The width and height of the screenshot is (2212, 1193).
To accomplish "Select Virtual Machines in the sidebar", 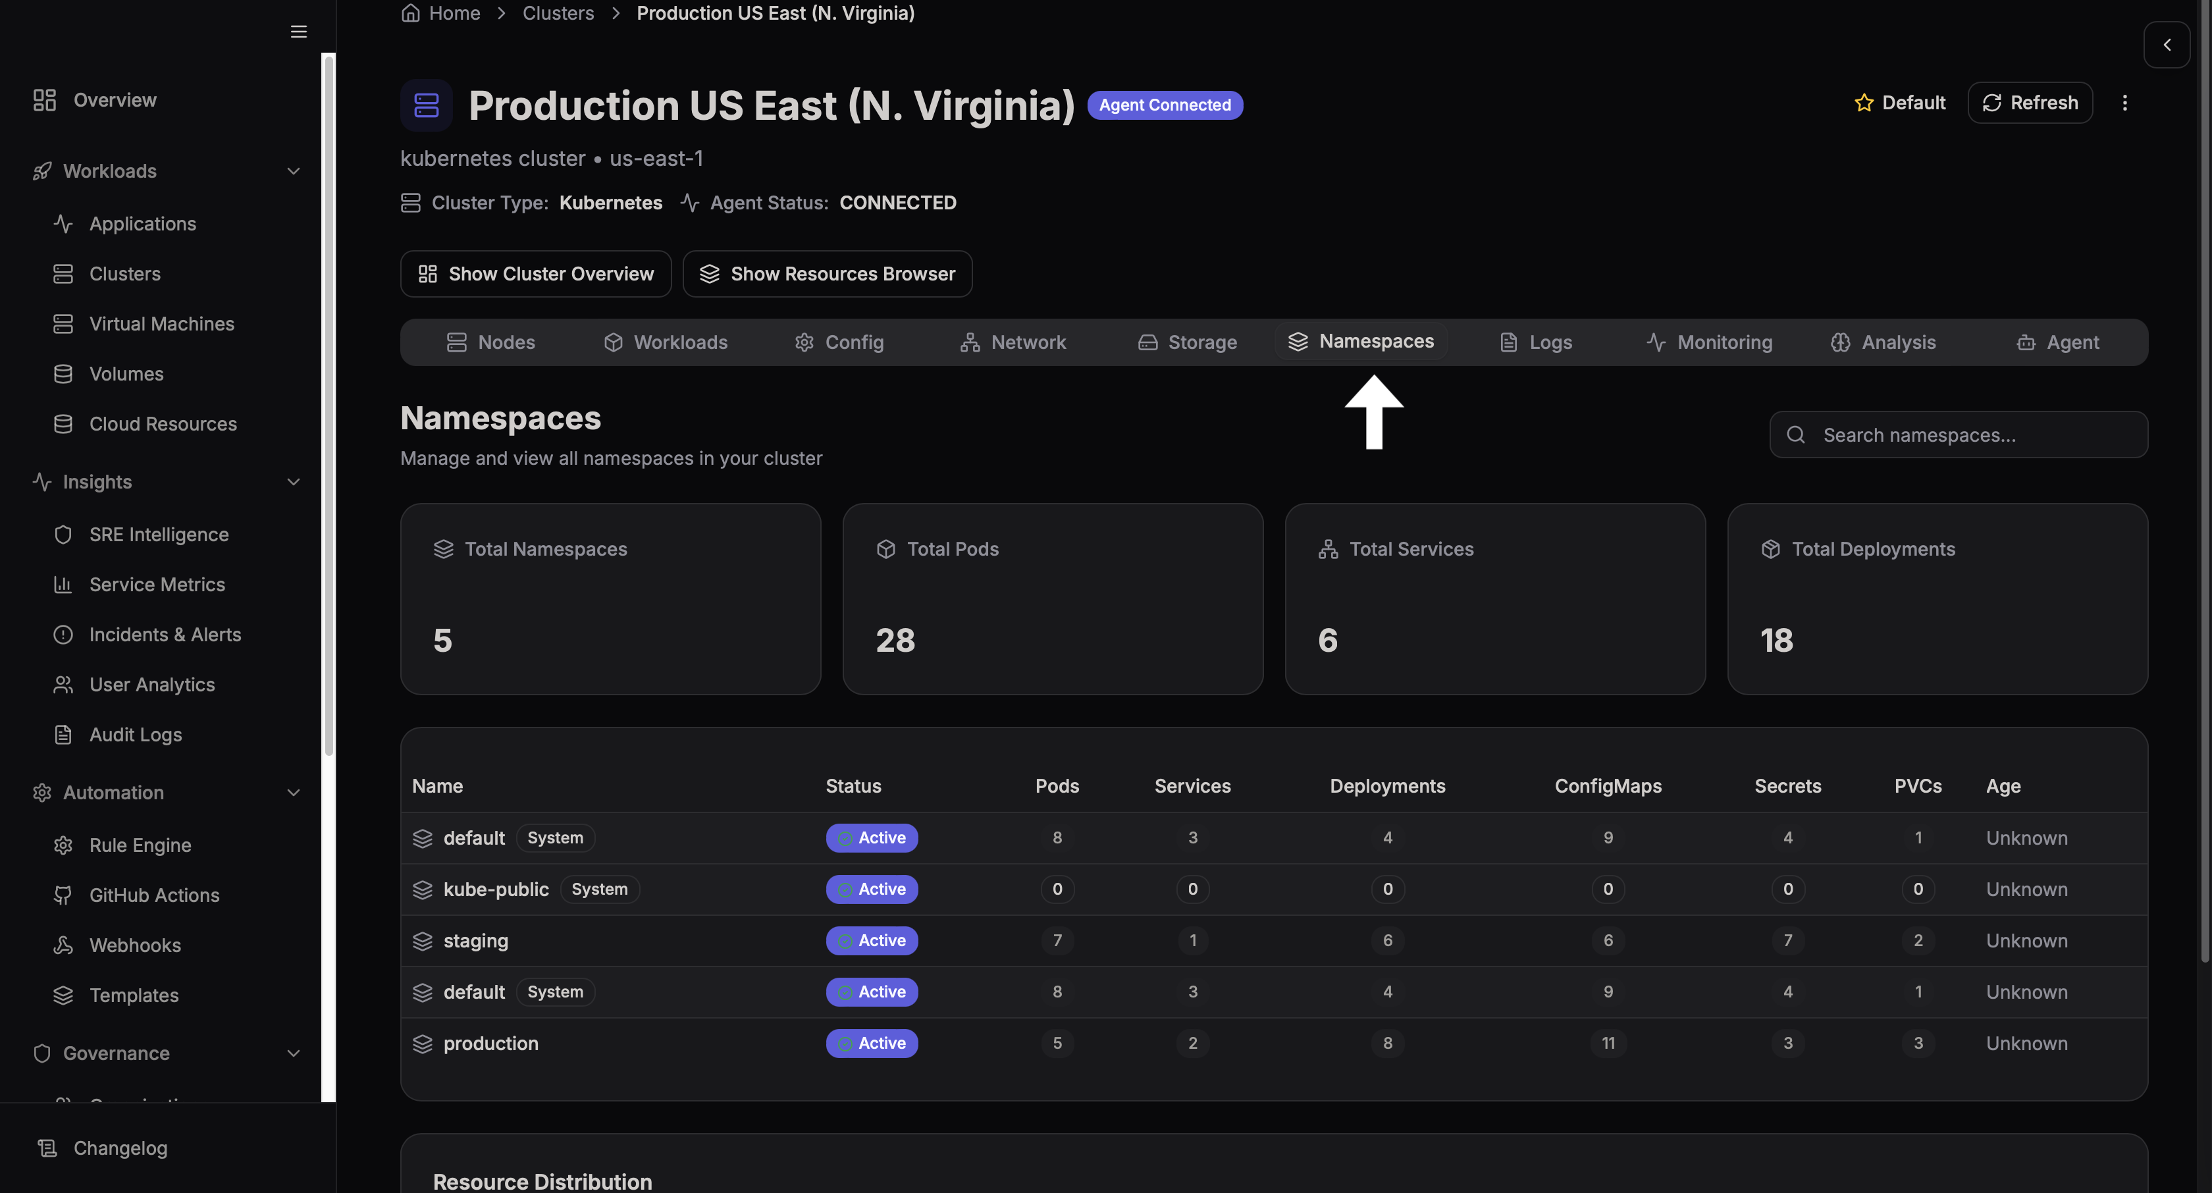I will pyautogui.click(x=161, y=324).
